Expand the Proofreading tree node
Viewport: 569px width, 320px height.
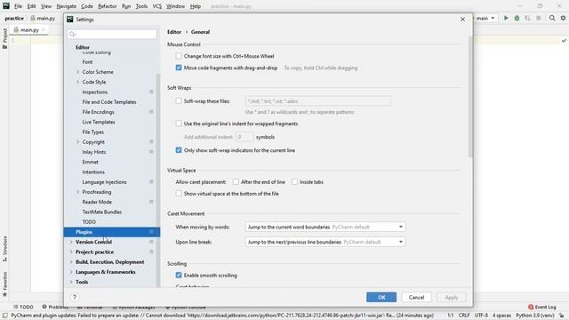point(77,192)
